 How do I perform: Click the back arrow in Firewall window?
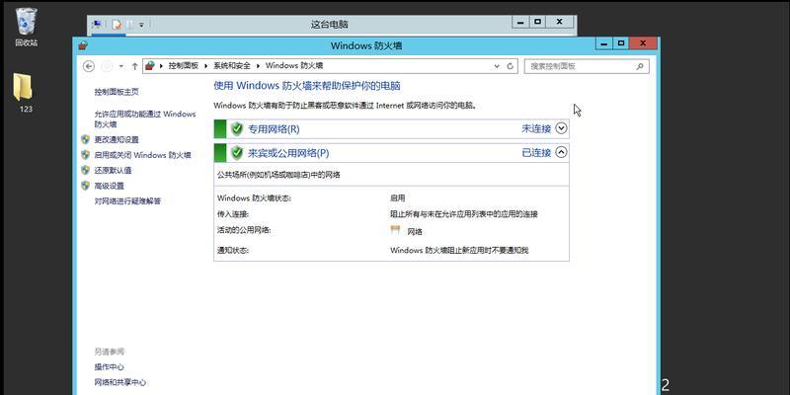tap(89, 66)
